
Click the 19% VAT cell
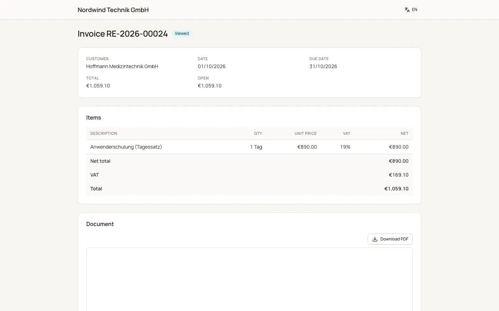(345, 147)
